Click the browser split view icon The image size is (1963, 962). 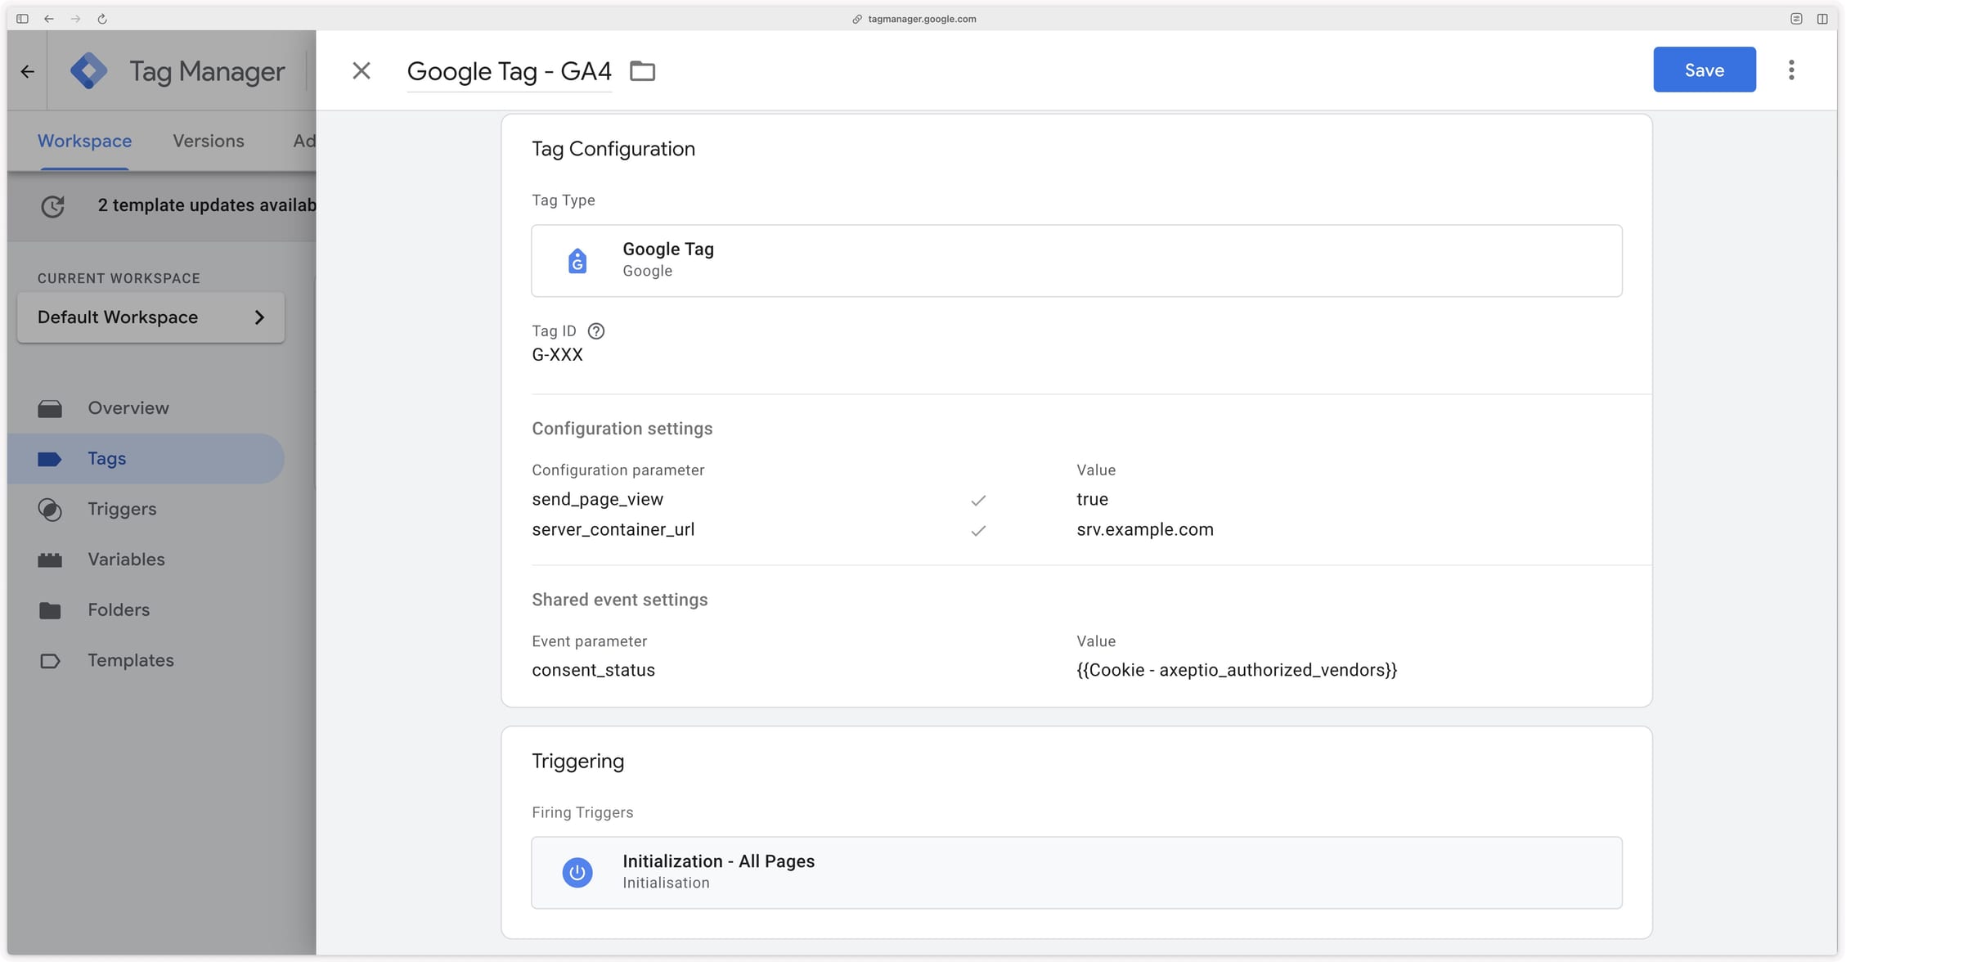pos(1822,19)
